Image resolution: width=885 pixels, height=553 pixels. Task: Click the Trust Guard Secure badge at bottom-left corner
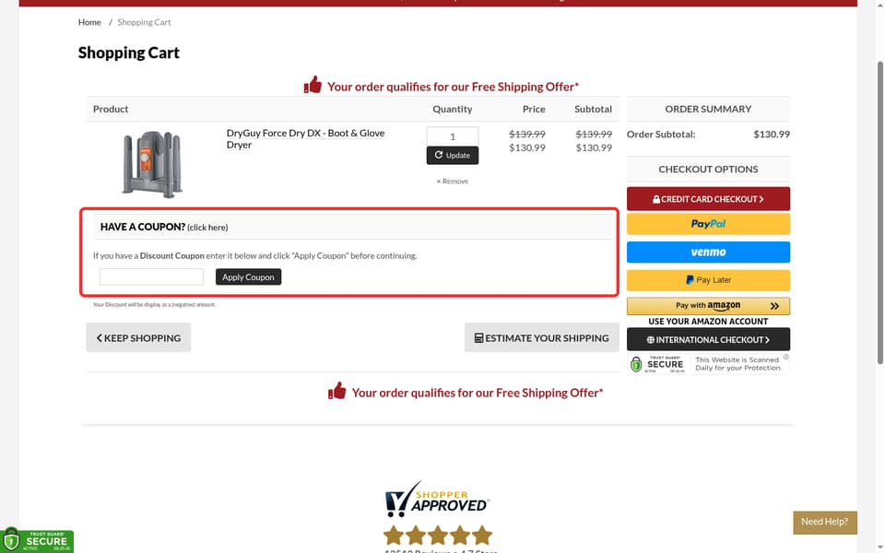[x=37, y=541]
